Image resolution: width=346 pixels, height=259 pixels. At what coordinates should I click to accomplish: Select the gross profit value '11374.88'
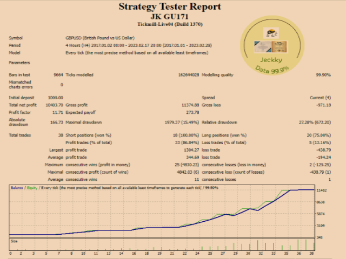[190, 105]
